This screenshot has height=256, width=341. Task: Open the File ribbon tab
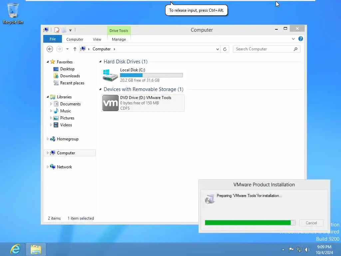[x=53, y=39]
